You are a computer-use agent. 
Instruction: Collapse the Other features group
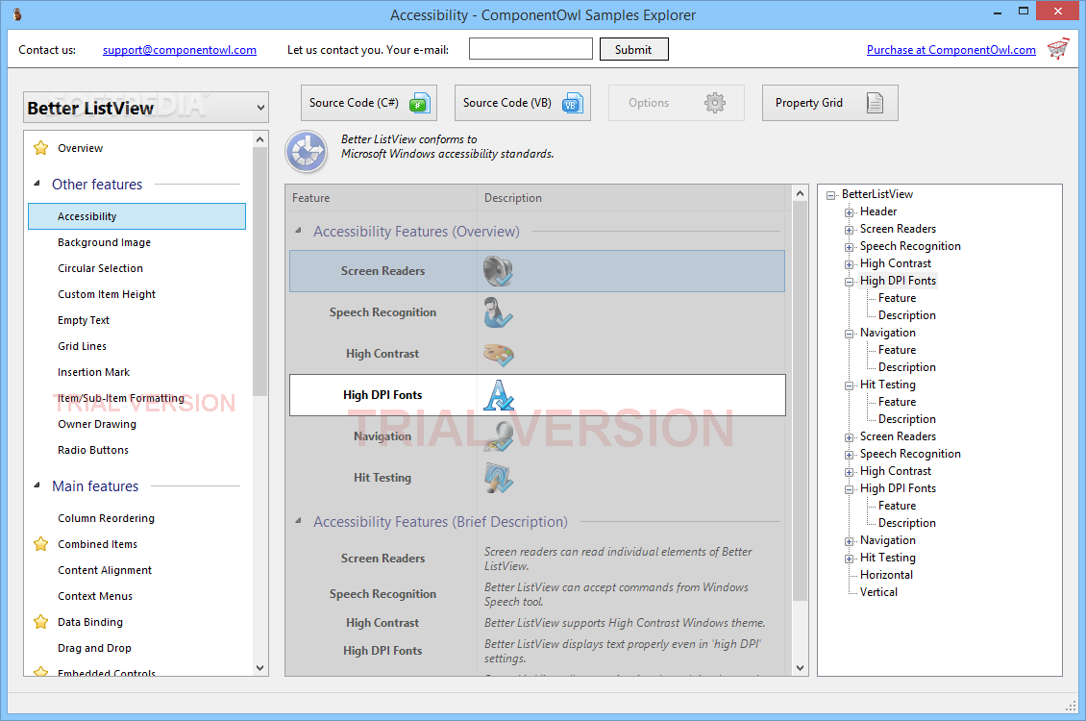37,184
